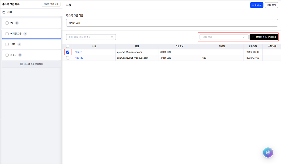The height and width of the screenshot is (164, 281).
Task: Check the 123123 row checkbox
Action: tap(68, 58)
